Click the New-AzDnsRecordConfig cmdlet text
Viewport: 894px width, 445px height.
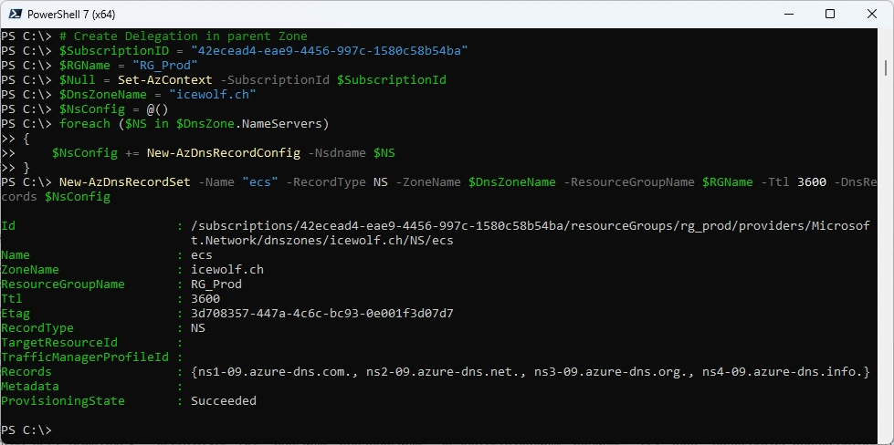pos(223,153)
